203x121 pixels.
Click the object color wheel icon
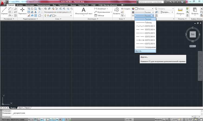point(133,9)
